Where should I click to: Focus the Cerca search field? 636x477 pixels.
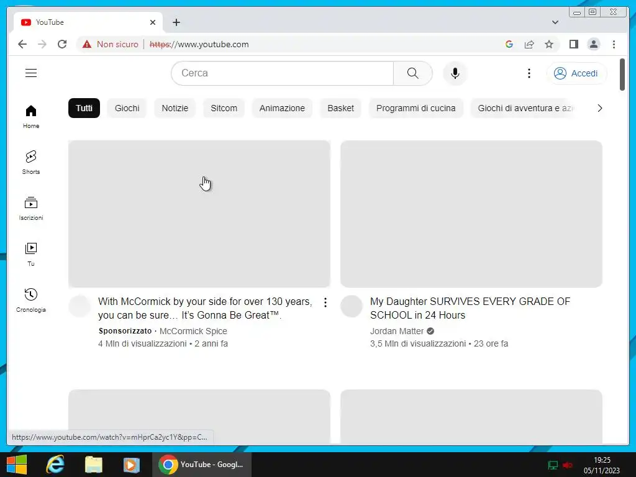click(283, 73)
